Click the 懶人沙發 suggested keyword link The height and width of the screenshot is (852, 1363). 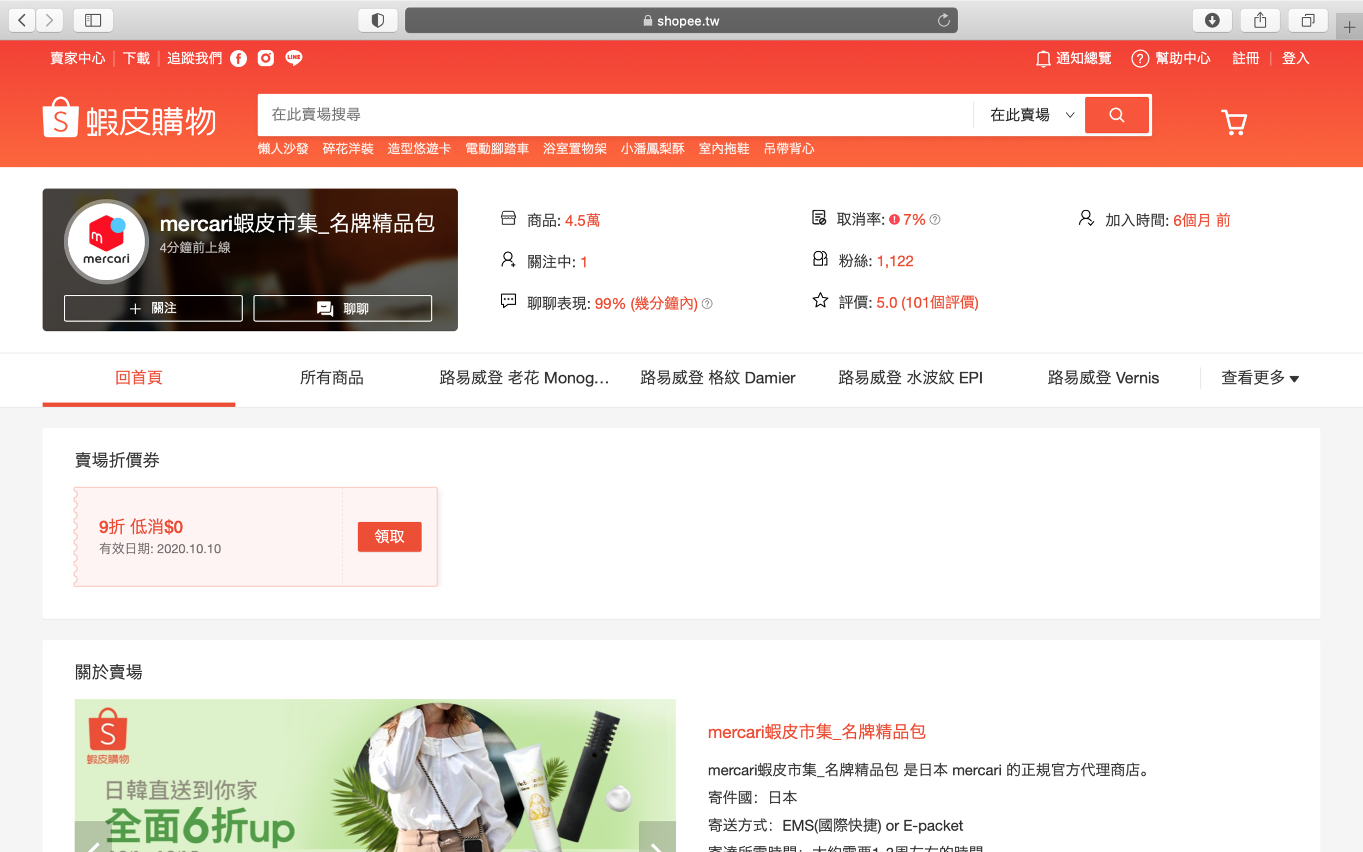(283, 149)
